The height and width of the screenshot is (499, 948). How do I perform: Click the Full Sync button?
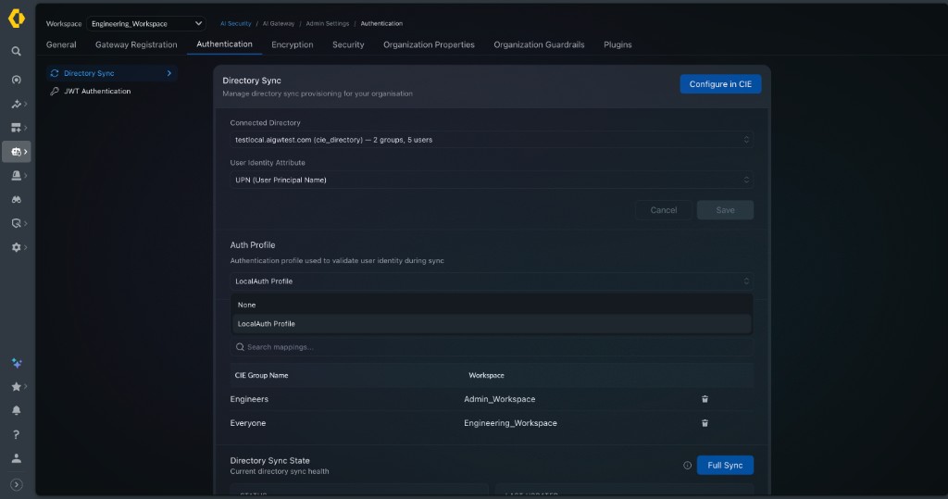(x=725, y=465)
